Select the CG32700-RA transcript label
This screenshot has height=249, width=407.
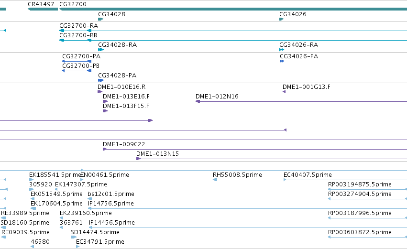click(x=78, y=26)
